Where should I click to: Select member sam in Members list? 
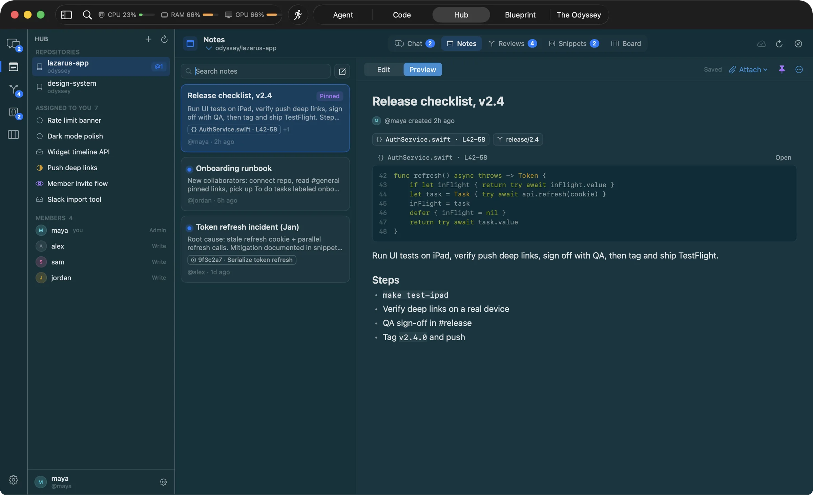point(101,262)
